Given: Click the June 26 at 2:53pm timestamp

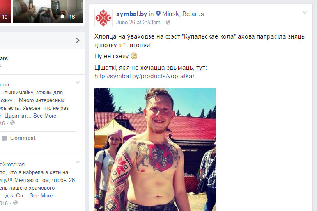Looking at the screenshot, I should pos(138,23).
